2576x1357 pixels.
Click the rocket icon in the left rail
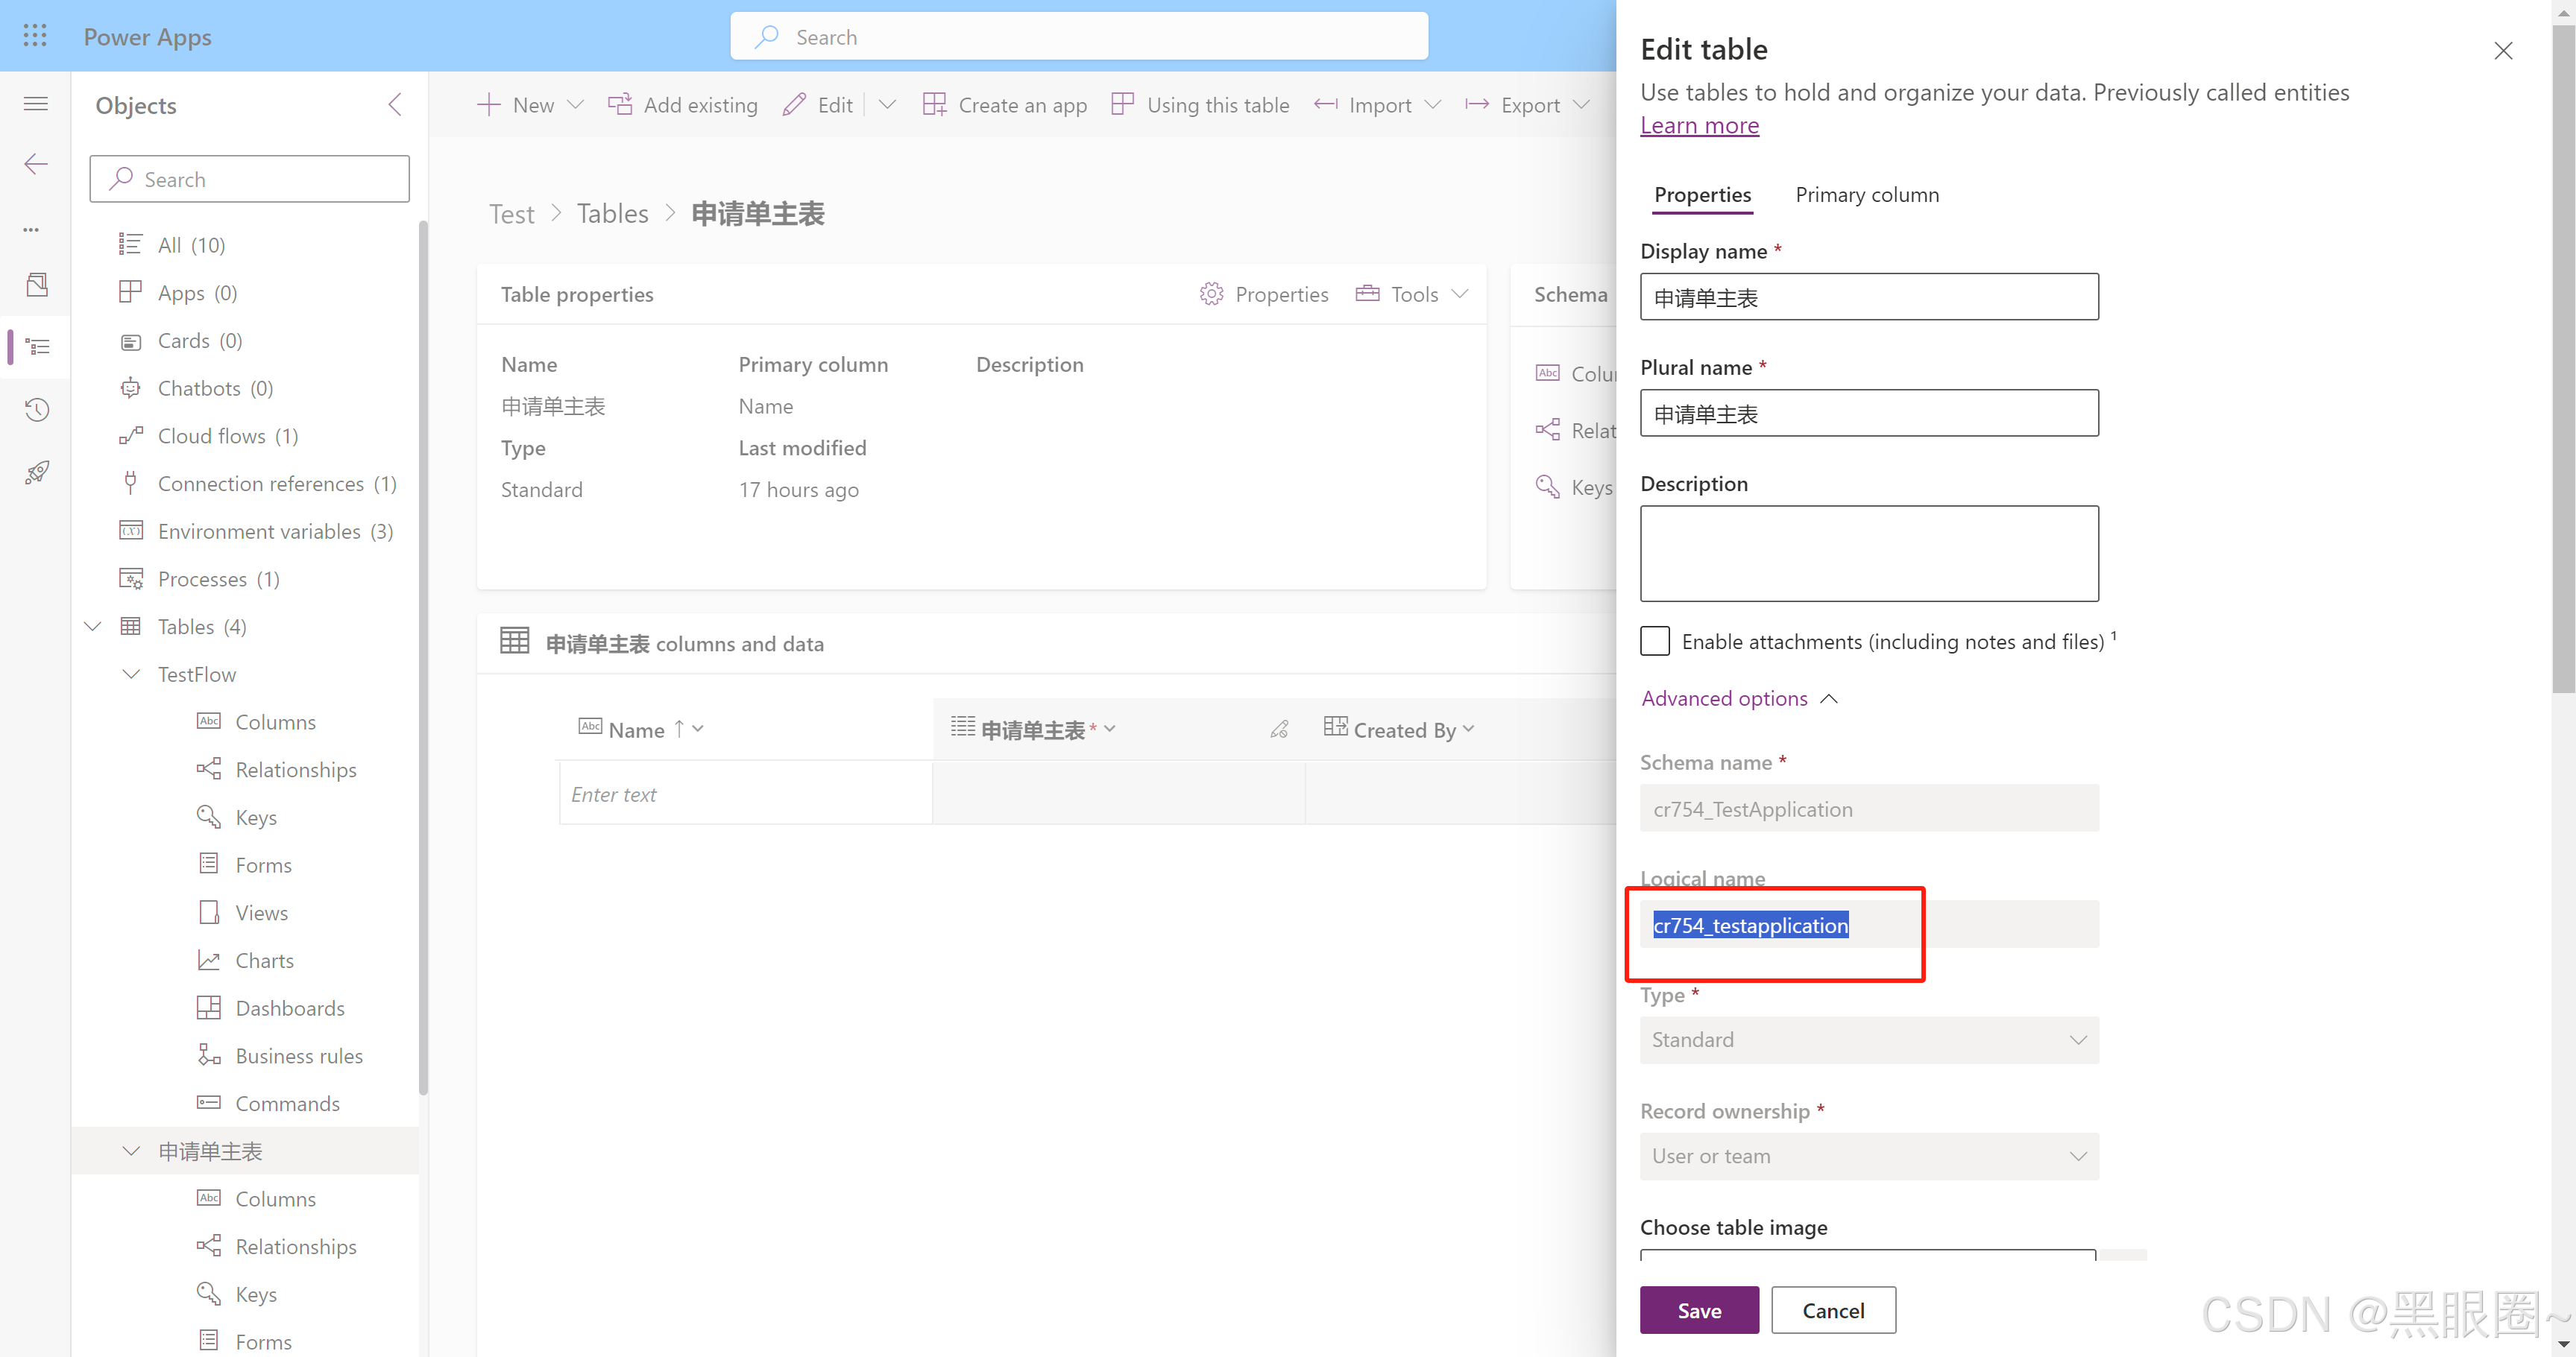point(36,472)
